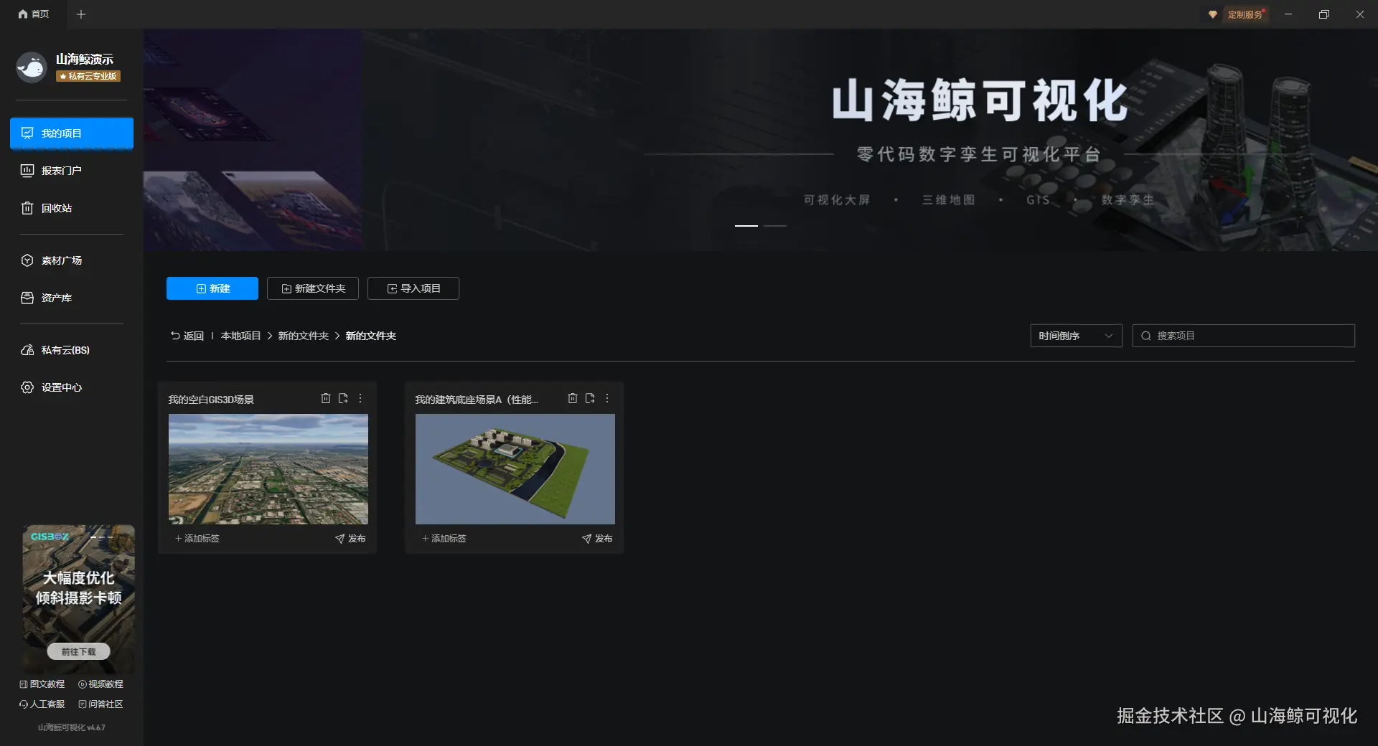Click the 搜索项目 search field
The width and height of the screenshot is (1378, 746).
point(1244,336)
